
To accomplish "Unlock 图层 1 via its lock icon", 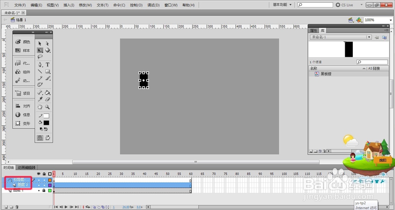I will pyautogui.click(x=44, y=191).
